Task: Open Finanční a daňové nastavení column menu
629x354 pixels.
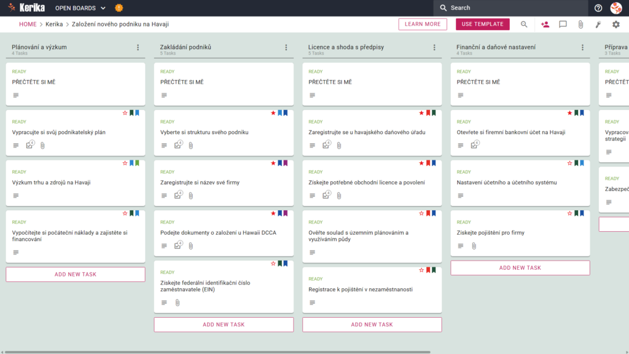Action: point(582,47)
